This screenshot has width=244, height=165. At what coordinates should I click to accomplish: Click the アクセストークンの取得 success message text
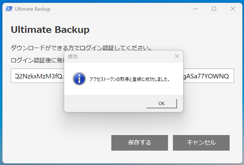tap(130, 79)
